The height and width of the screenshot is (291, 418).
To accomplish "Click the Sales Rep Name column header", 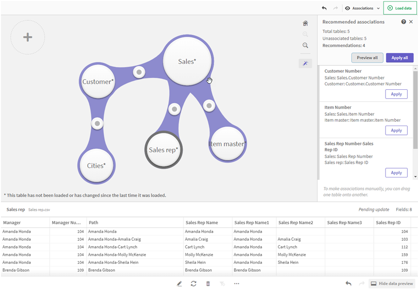I will pyautogui.click(x=208, y=223).
